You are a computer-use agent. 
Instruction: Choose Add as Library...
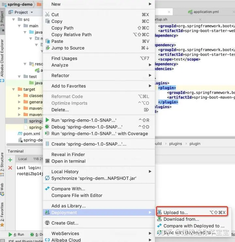[99, 206]
